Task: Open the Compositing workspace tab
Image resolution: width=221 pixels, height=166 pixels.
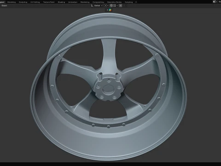Action: (x=98, y=2)
